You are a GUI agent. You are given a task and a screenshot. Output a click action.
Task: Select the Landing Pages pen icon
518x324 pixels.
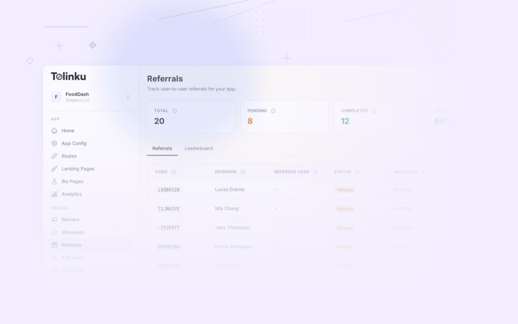[x=54, y=169]
